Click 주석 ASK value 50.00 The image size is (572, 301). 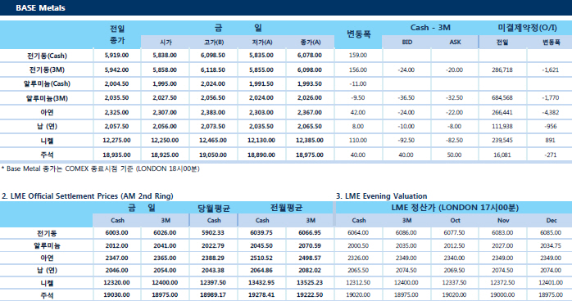tap(454, 155)
